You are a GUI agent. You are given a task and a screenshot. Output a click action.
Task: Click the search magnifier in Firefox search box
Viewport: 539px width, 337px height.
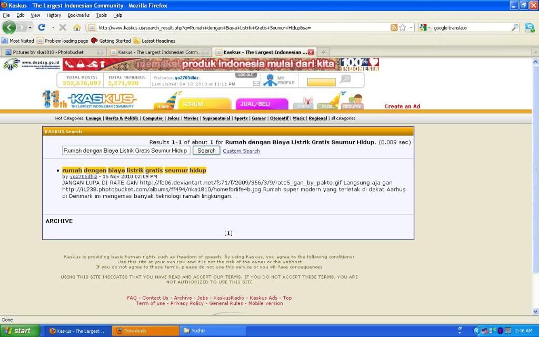click(515, 27)
